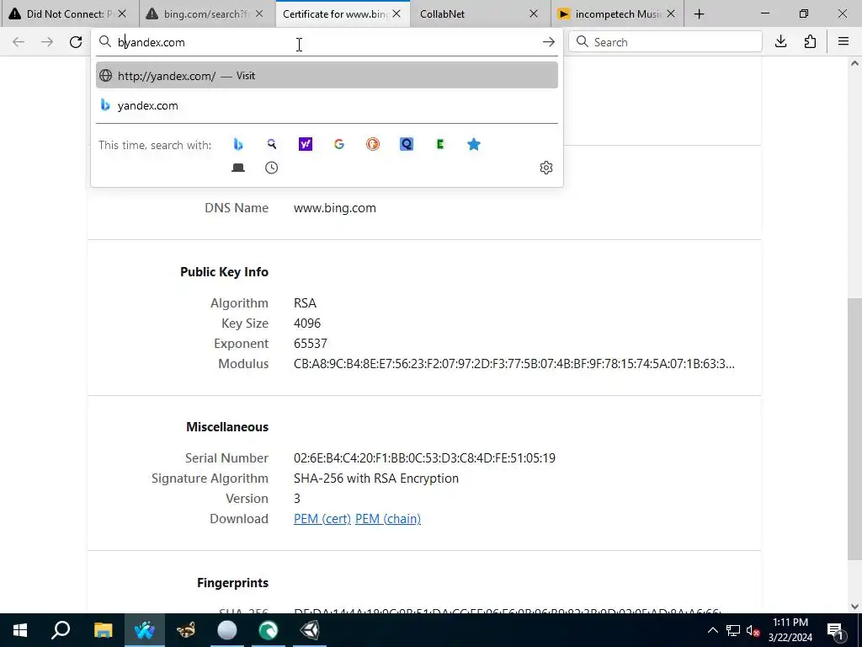Search with the purple magnifier engine icon
The height and width of the screenshot is (647, 862).
point(272,144)
